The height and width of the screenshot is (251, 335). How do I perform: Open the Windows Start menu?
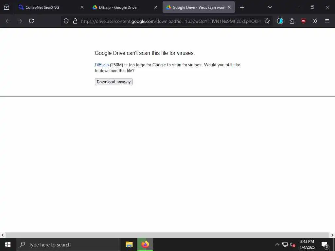pos(8,244)
